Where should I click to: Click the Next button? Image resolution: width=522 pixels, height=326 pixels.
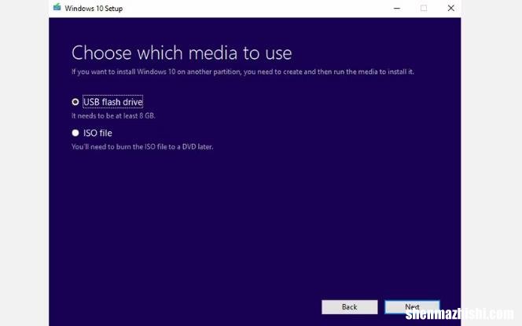[x=412, y=307]
